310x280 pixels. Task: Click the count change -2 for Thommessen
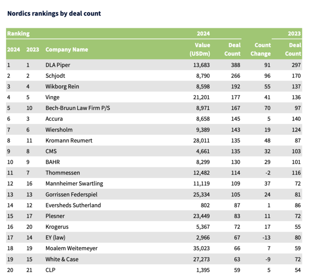click(x=268, y=173)
